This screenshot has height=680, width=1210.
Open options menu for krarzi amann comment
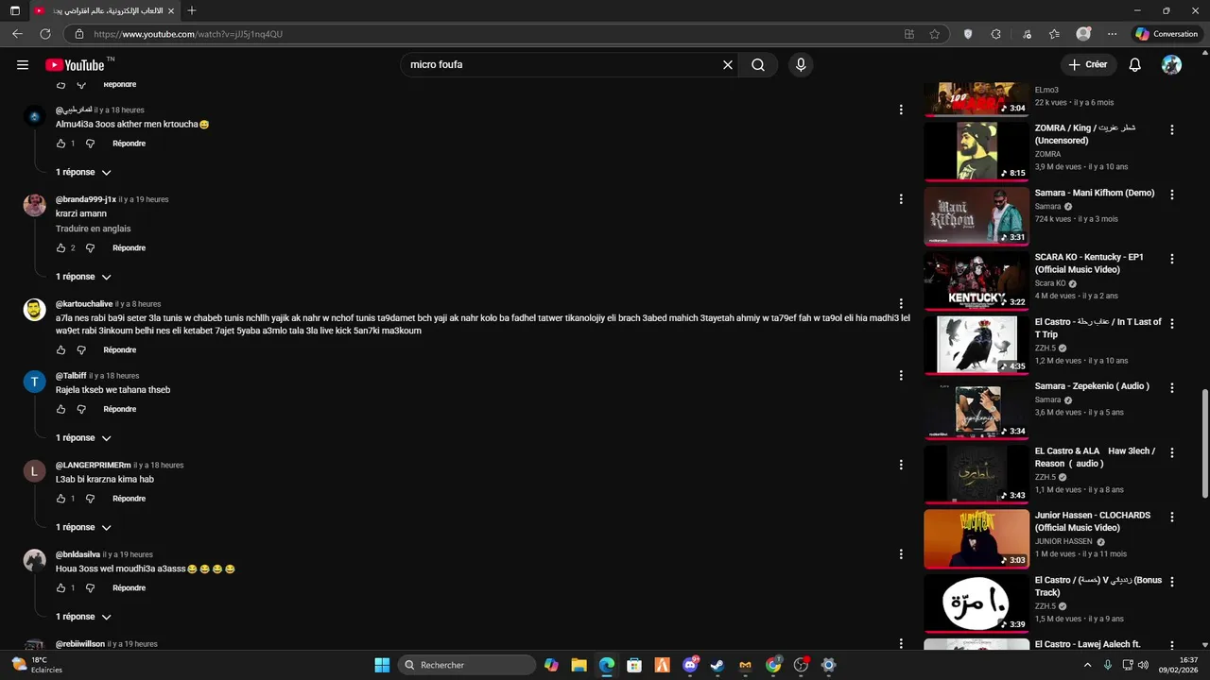click(x=901, y=199)
